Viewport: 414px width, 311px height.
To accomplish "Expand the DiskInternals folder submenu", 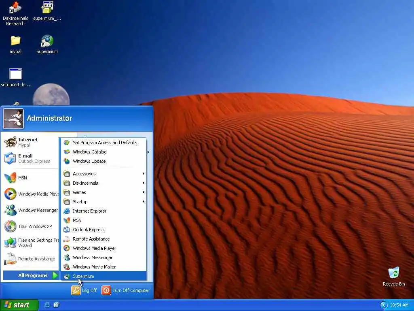I will tap(104, 183).
